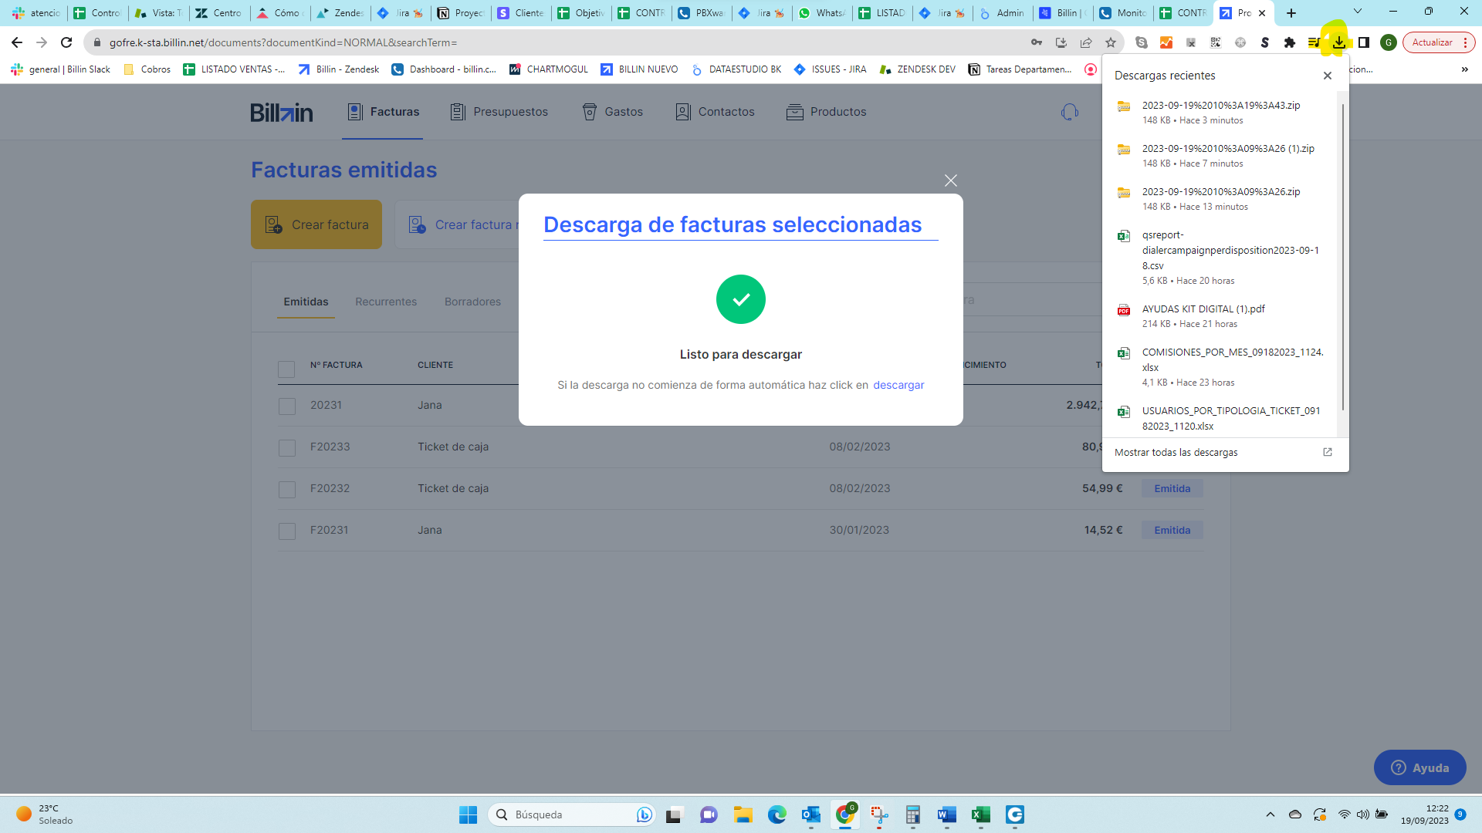
Task: Open extensions puzzle icon in toolbar
Action: pyautogui.click(x=1289, y=42)
